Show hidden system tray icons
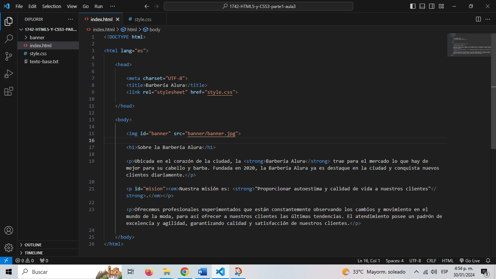Image resolution: width=496 pixels, height=279 pixels. click(416, 272)
